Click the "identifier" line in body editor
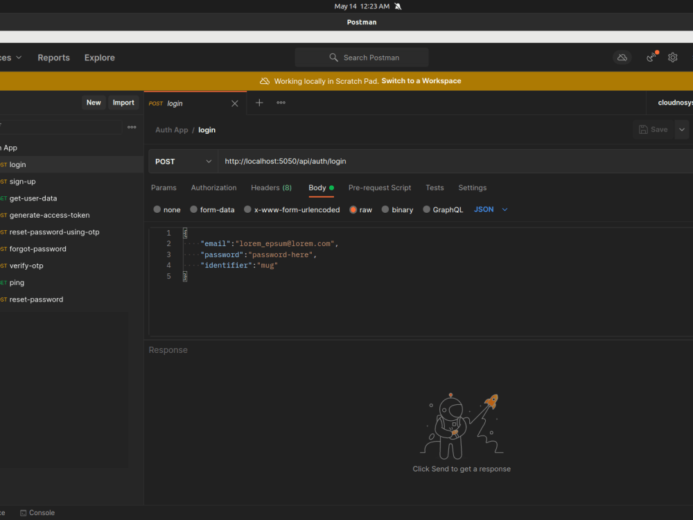693x520 pixels. point(238,266)
